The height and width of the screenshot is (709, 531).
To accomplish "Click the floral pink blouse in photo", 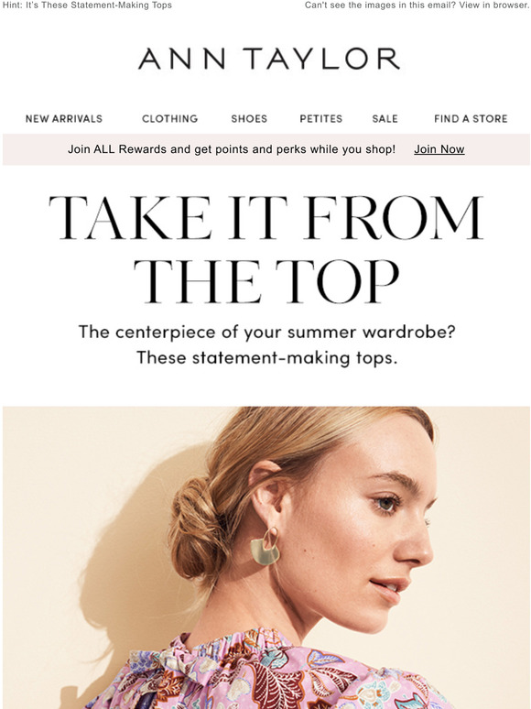I will point(266,671).
